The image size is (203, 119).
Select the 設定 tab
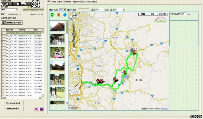pos(83,2)
